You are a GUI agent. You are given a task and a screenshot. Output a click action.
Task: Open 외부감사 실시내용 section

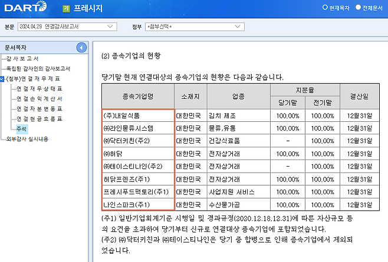click(x=27, y=139)
